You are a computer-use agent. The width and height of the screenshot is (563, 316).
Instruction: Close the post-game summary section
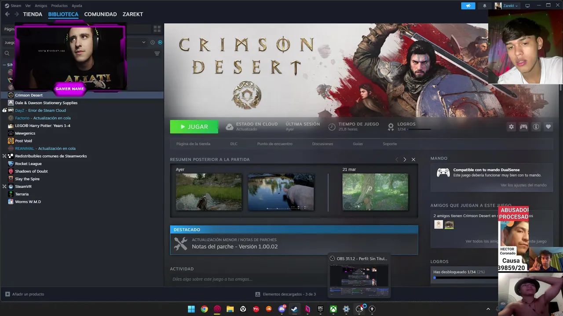click(x=413, y=159)
